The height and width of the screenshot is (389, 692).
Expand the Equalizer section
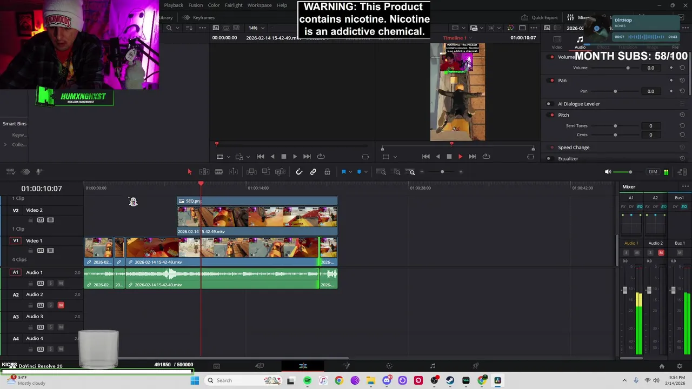point(568,158)
